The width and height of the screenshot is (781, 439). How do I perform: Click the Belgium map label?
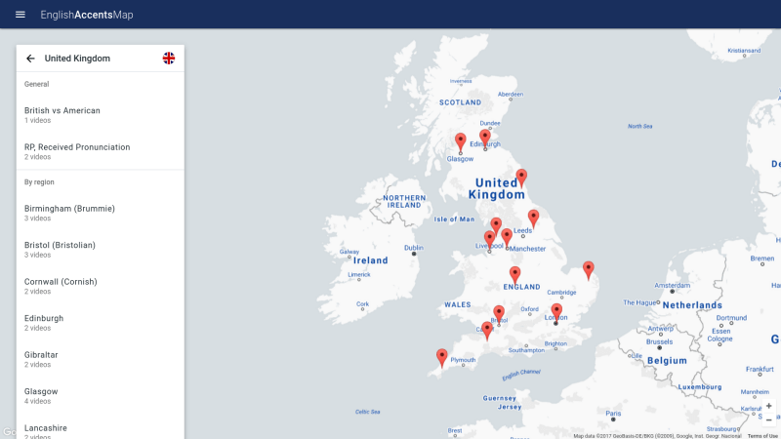coord(667,360)
